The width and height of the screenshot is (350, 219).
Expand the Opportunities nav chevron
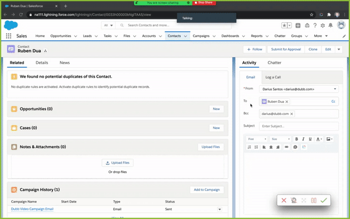pyautogui.click(x=75, y=36)
